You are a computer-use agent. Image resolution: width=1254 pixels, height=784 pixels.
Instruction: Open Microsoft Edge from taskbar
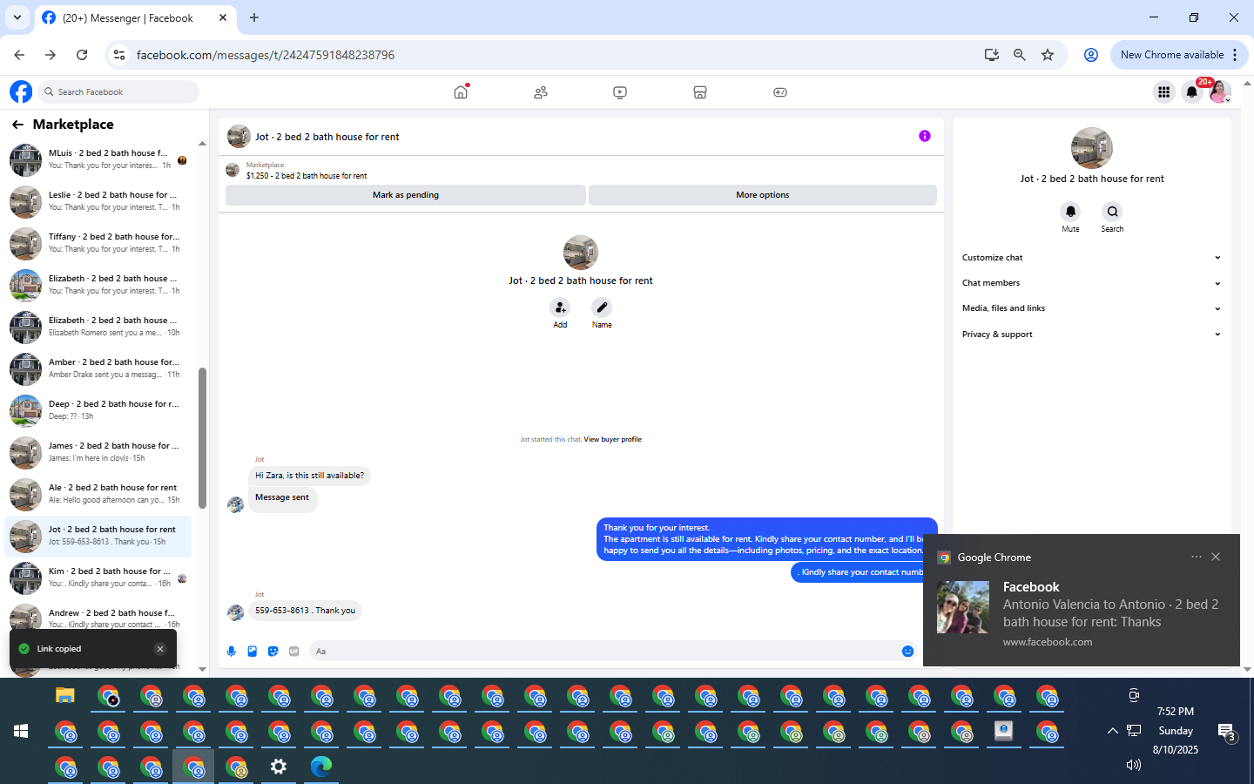click(321, 767)
